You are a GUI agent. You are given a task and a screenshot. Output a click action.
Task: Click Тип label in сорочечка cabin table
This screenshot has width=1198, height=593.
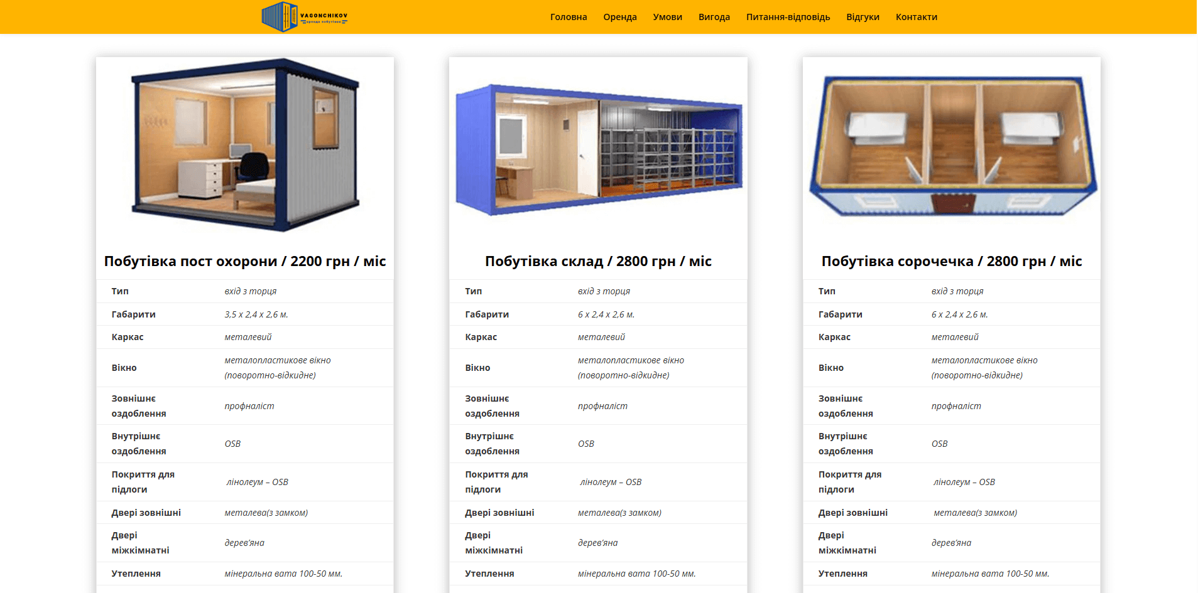pyautogui.click(x=827, y=291)
